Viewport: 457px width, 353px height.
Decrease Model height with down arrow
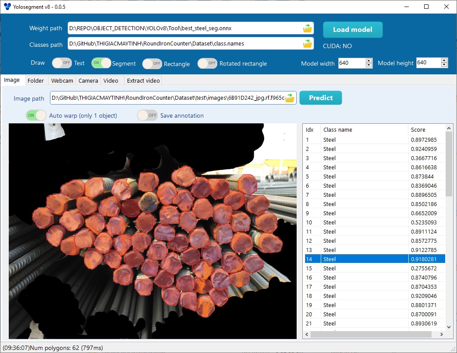(x=445, y=65)
